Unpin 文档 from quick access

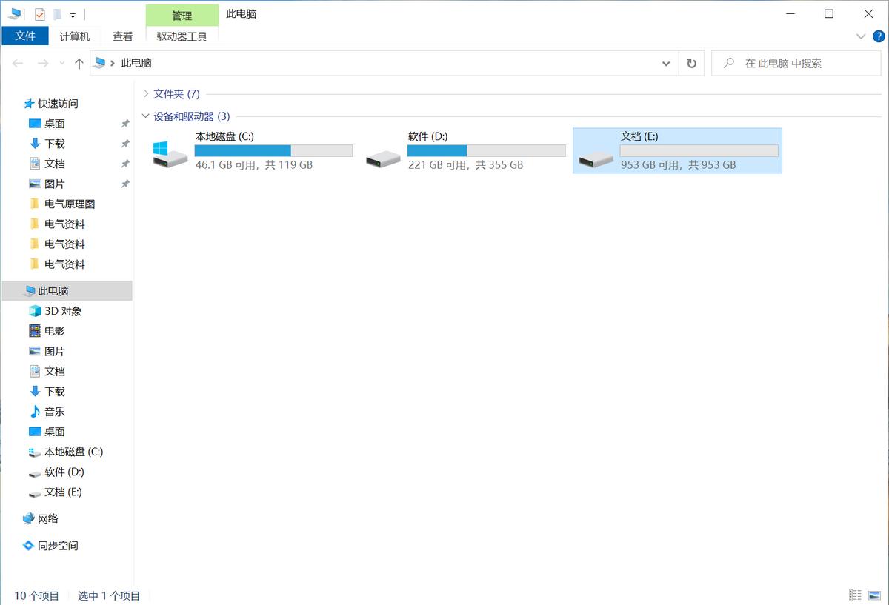(x=126, y=164)
